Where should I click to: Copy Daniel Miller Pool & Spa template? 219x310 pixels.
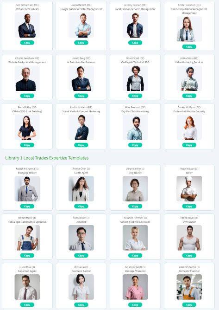click(x=27, y=256)
